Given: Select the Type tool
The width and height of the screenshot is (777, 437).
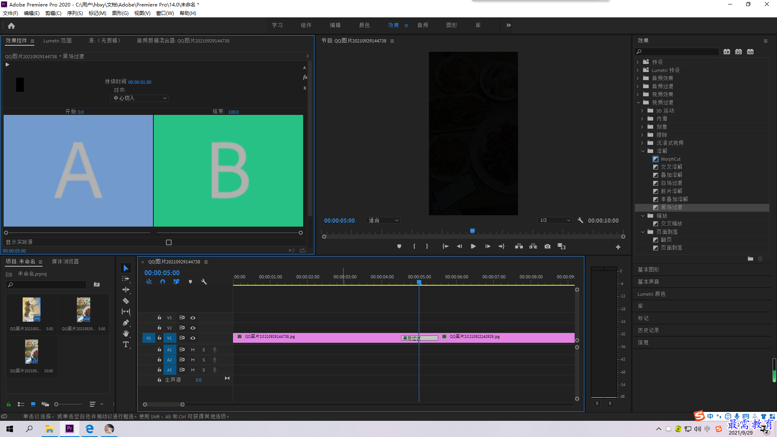Looking at the screenshot, I should coord(126,344).
